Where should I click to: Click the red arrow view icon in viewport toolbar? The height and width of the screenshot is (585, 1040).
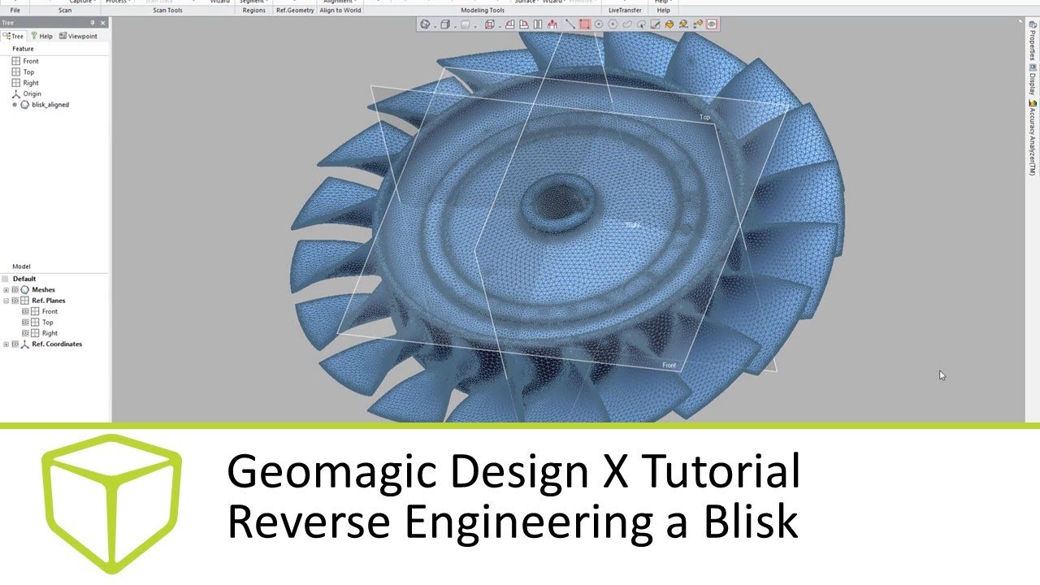(x=552, y=24)
